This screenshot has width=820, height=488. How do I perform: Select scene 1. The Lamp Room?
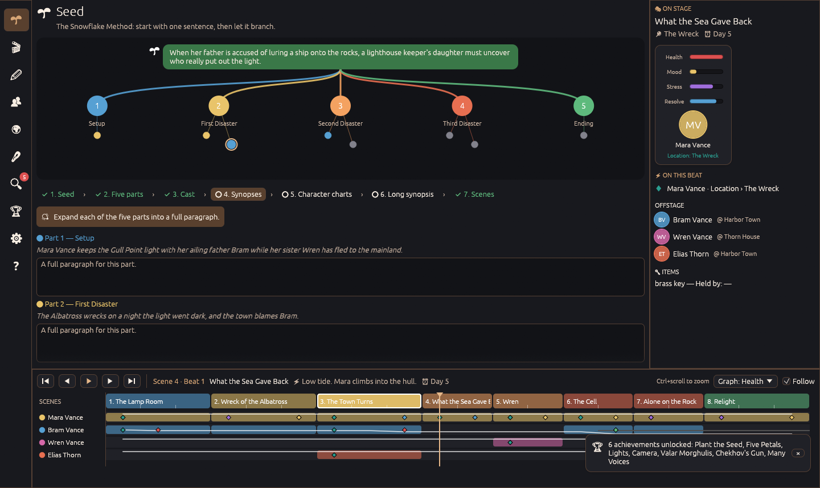point(158,401)
